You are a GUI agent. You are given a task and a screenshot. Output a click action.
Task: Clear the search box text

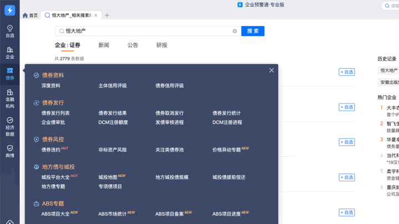(234, 31)
